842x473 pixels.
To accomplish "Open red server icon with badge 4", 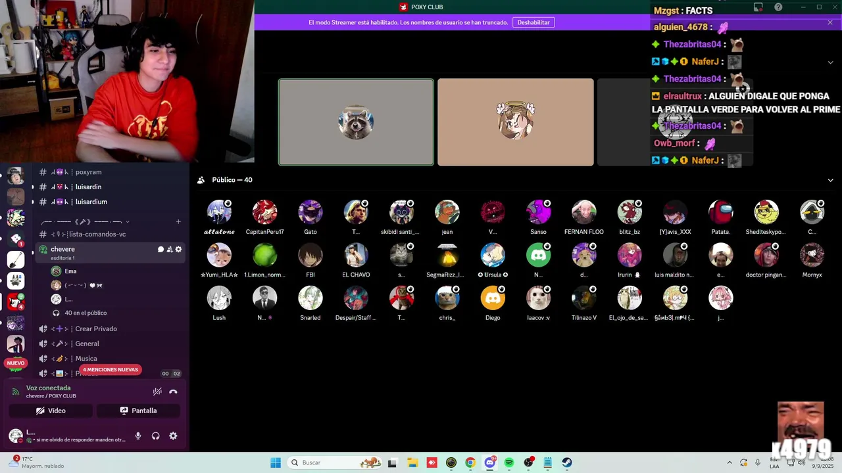I will (16, 302).
